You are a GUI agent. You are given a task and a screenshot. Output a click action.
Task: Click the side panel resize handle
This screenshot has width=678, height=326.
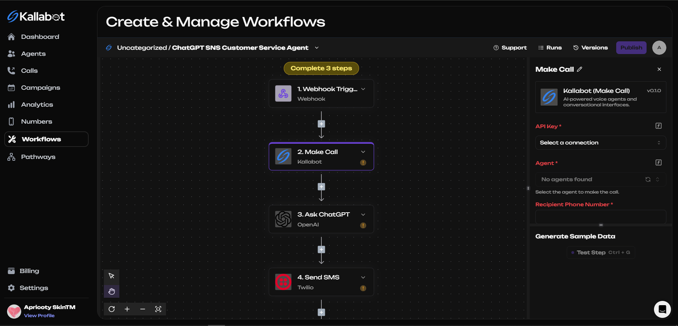coord(528,188)
